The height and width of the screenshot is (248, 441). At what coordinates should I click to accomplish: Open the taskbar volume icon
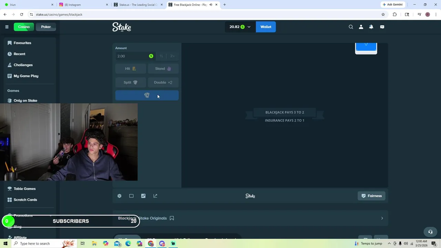click(406, 244)
